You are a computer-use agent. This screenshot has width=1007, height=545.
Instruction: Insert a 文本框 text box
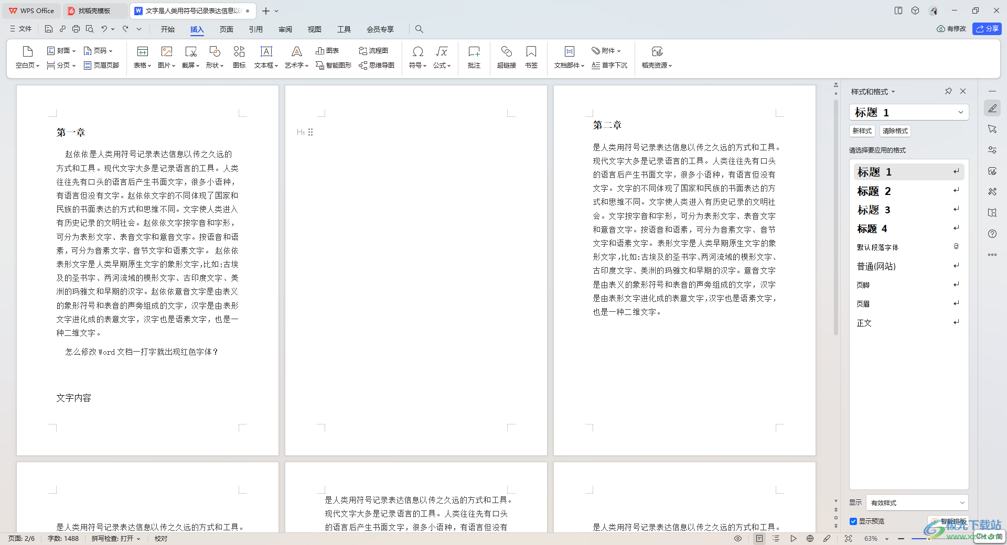pyautogui.click(x=266, y=57)
